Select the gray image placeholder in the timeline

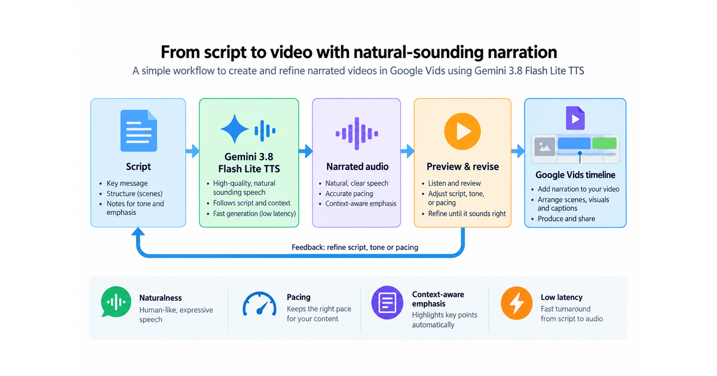click(x=544, y=146)
